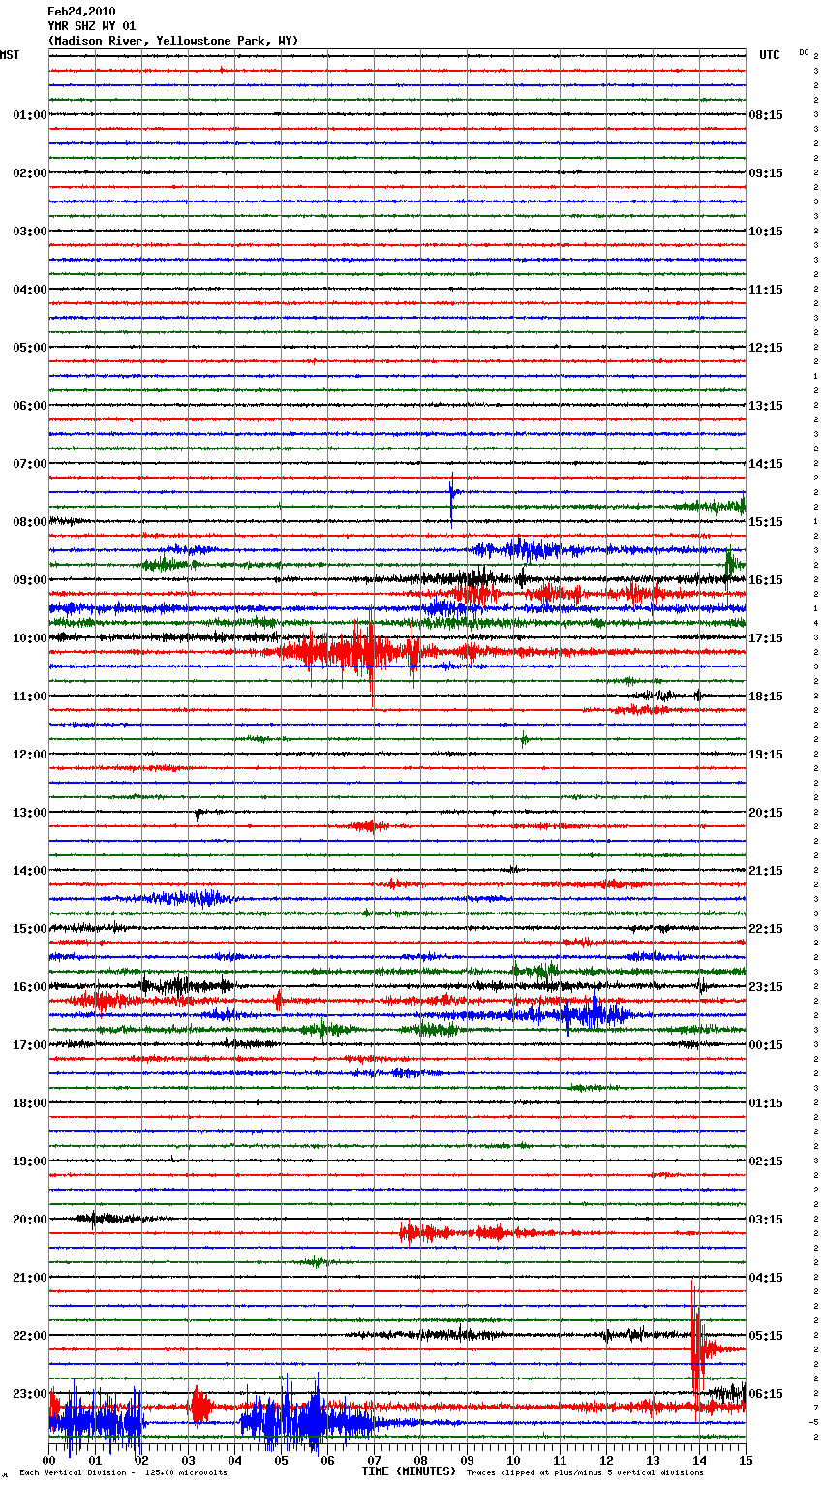Click UTC time label '01:15'
The width and height of the screenshot is (823, 1486).
766,1103
